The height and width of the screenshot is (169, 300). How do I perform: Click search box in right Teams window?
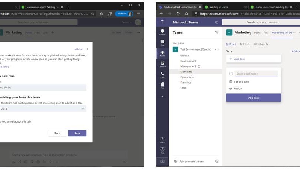(x=261, y=22)
